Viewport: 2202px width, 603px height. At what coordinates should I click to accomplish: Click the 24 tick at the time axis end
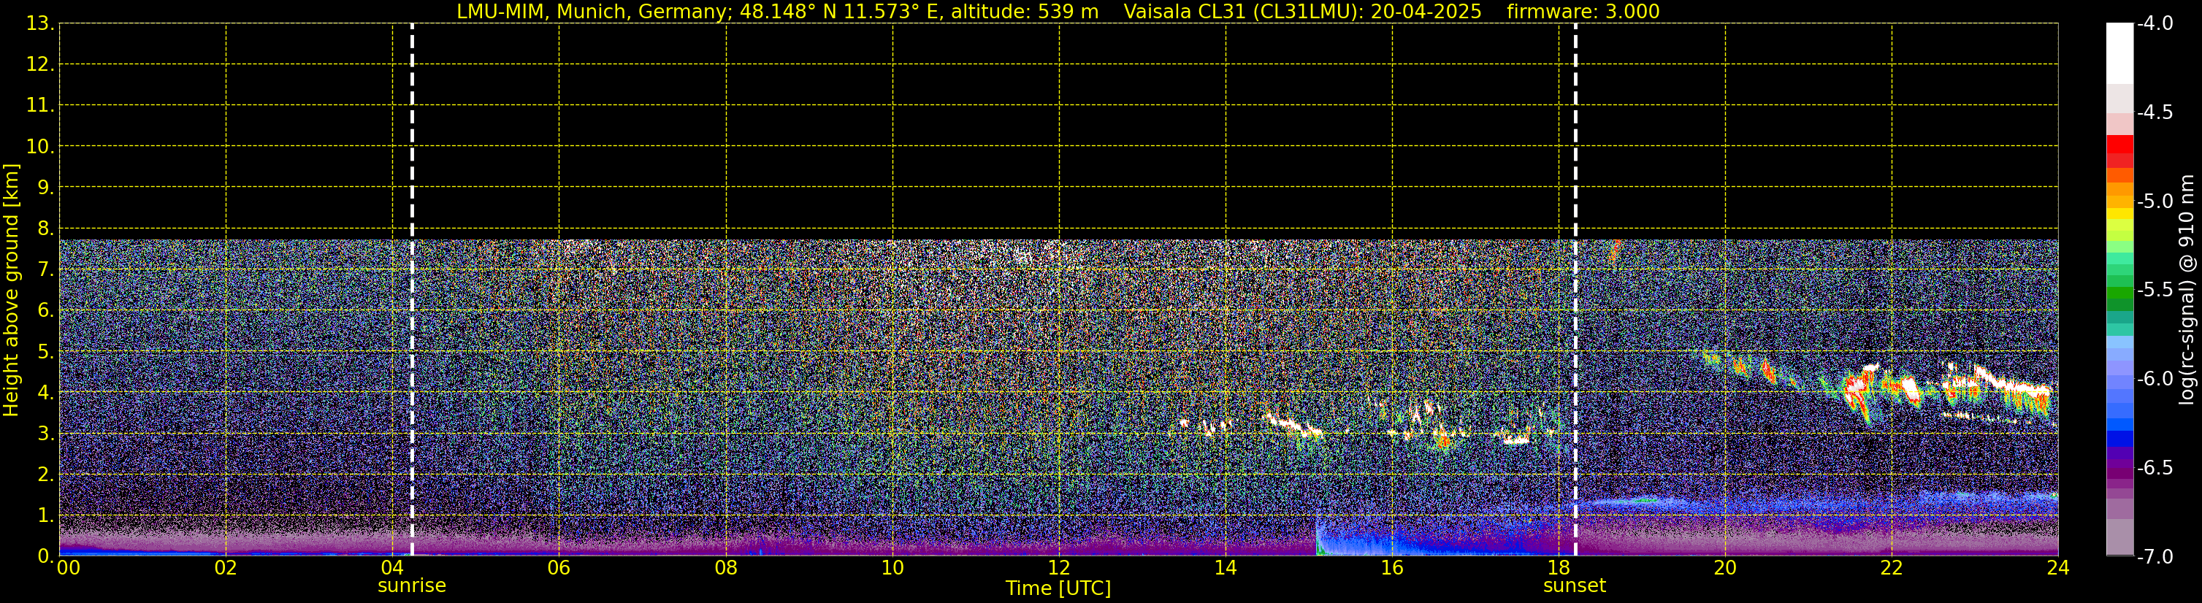(x=2057, y=569)
